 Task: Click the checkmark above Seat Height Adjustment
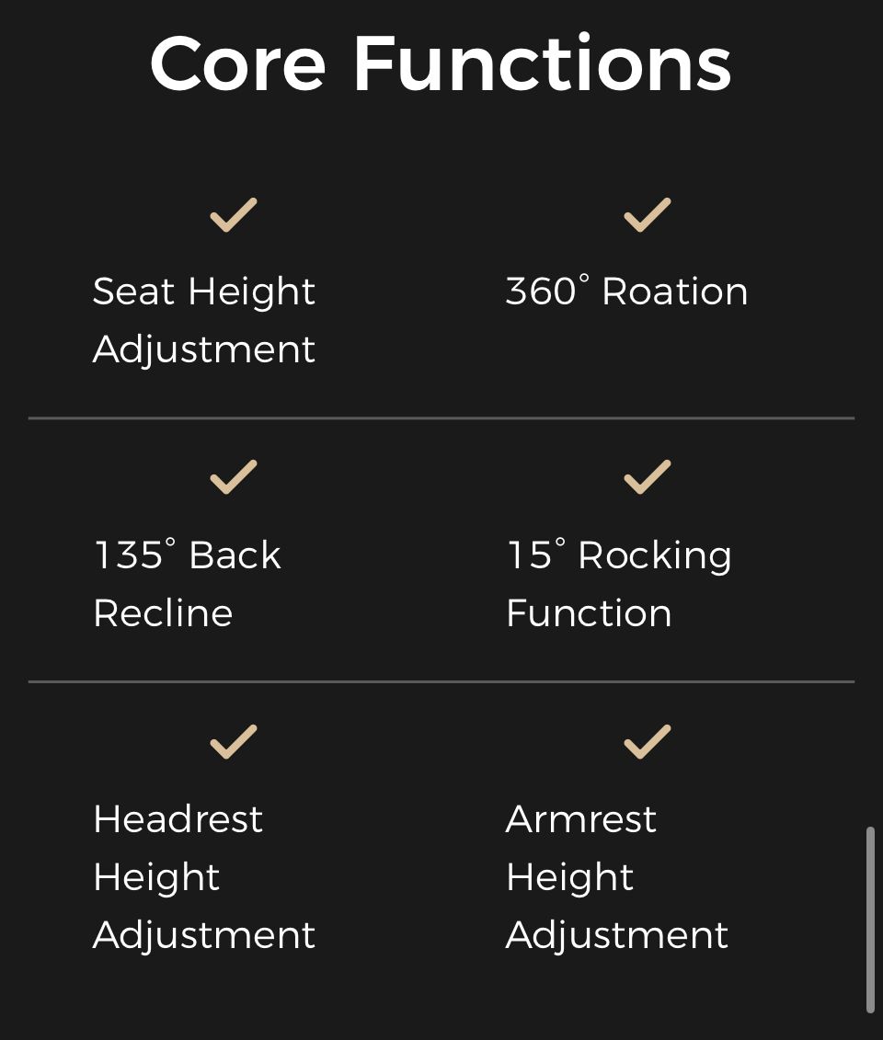[233, 215]
